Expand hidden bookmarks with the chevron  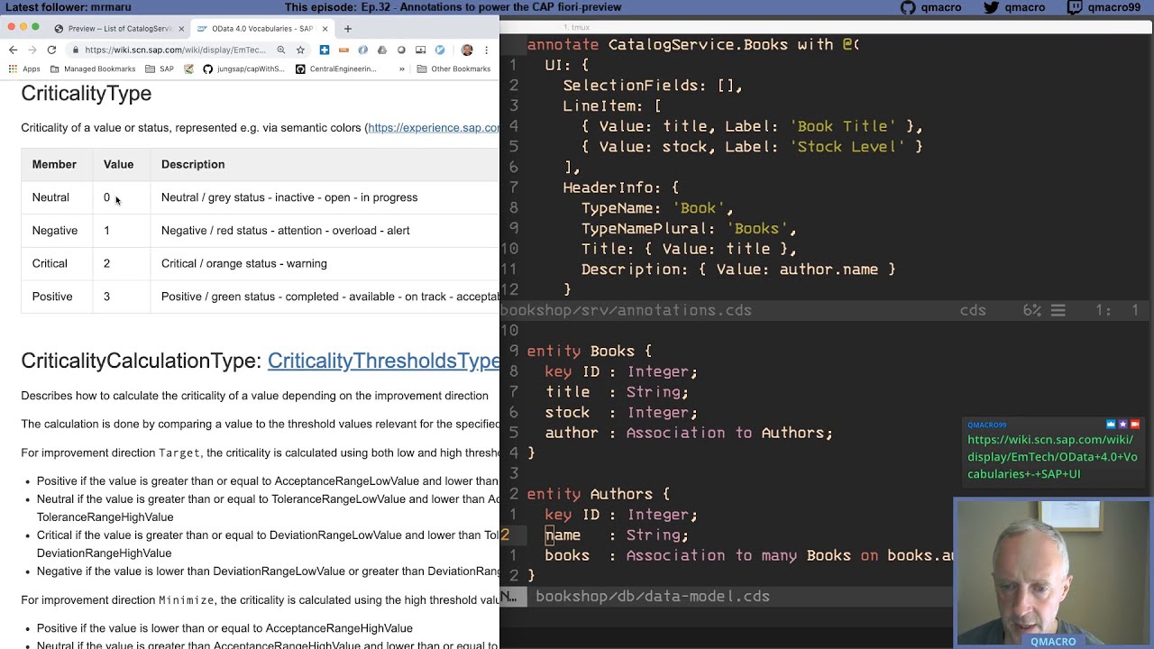coord(402,69)
